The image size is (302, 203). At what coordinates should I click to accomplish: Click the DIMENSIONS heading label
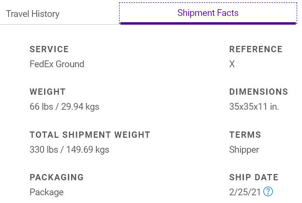tap(258, 92)
